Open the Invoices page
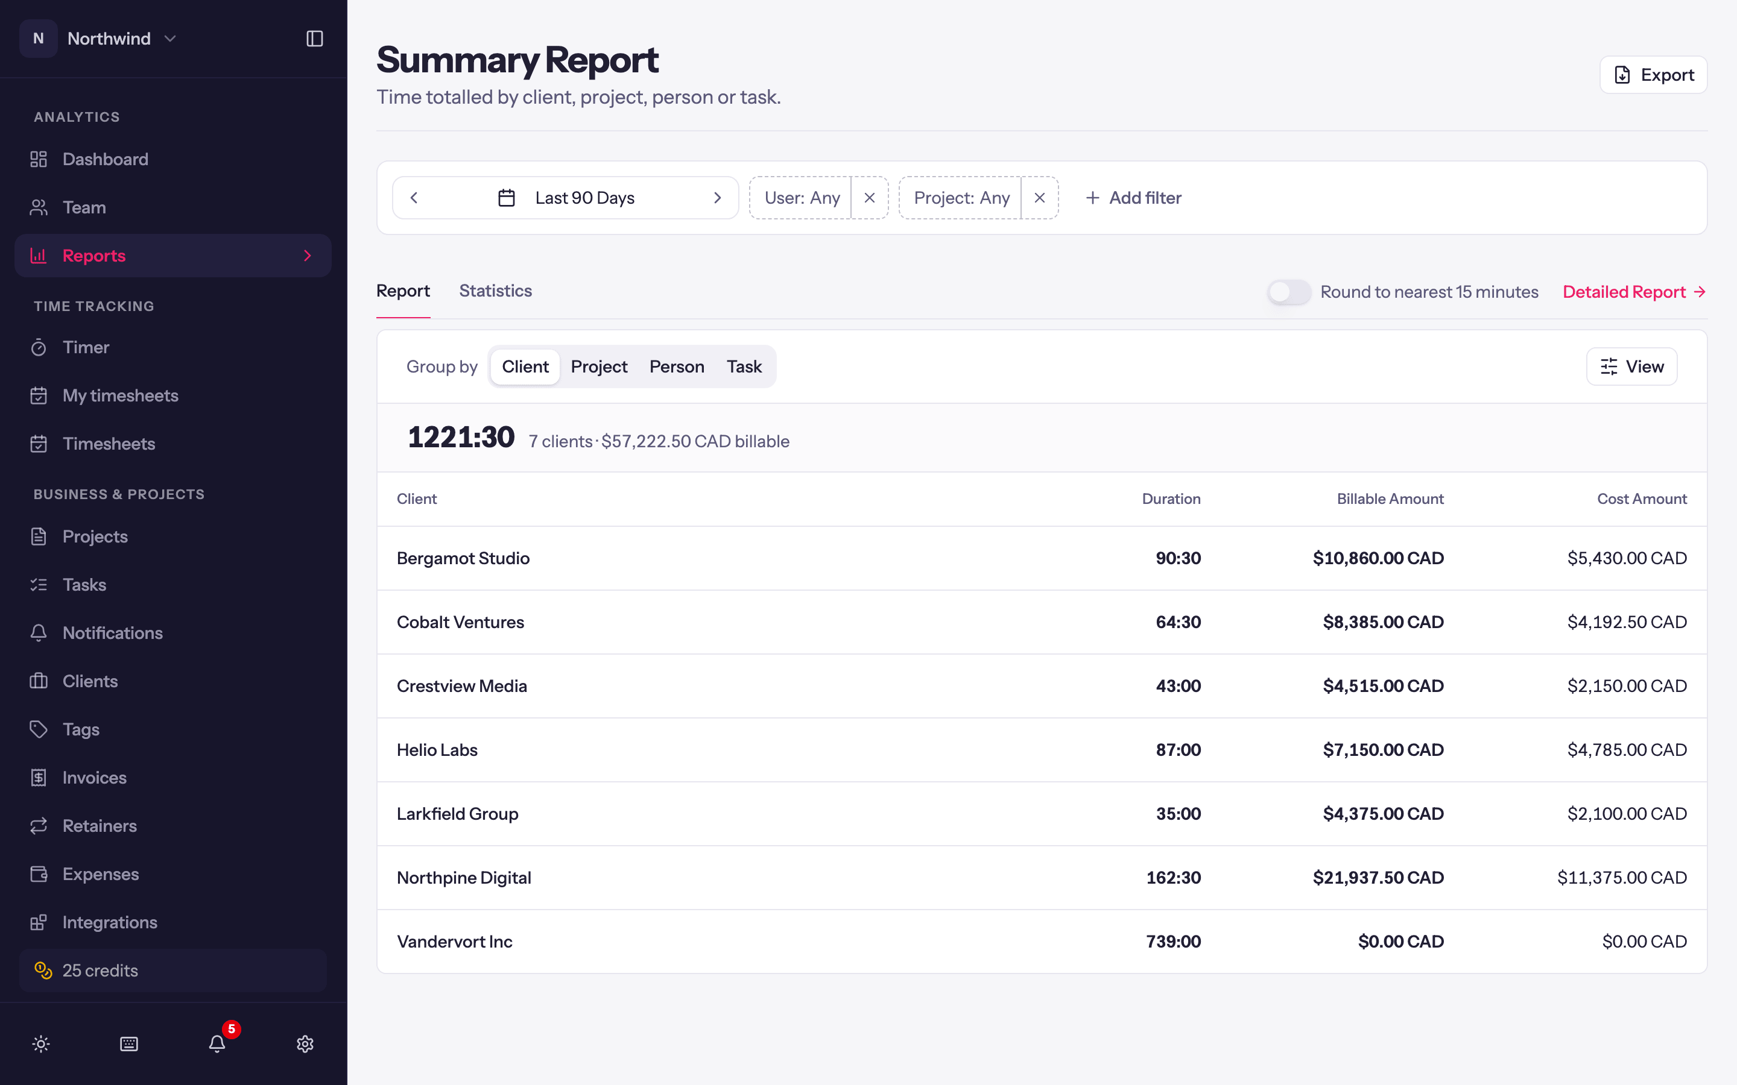Viewport: 1737px width, 1085px height. click(173, 777)
